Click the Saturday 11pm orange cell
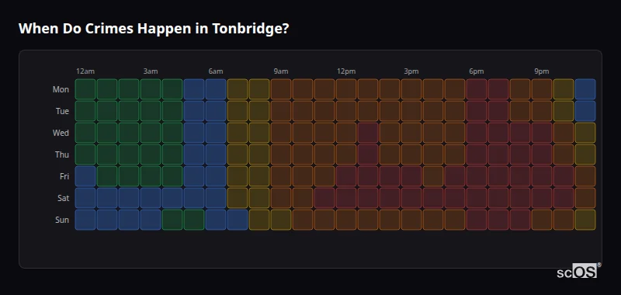 pos(585,198)
